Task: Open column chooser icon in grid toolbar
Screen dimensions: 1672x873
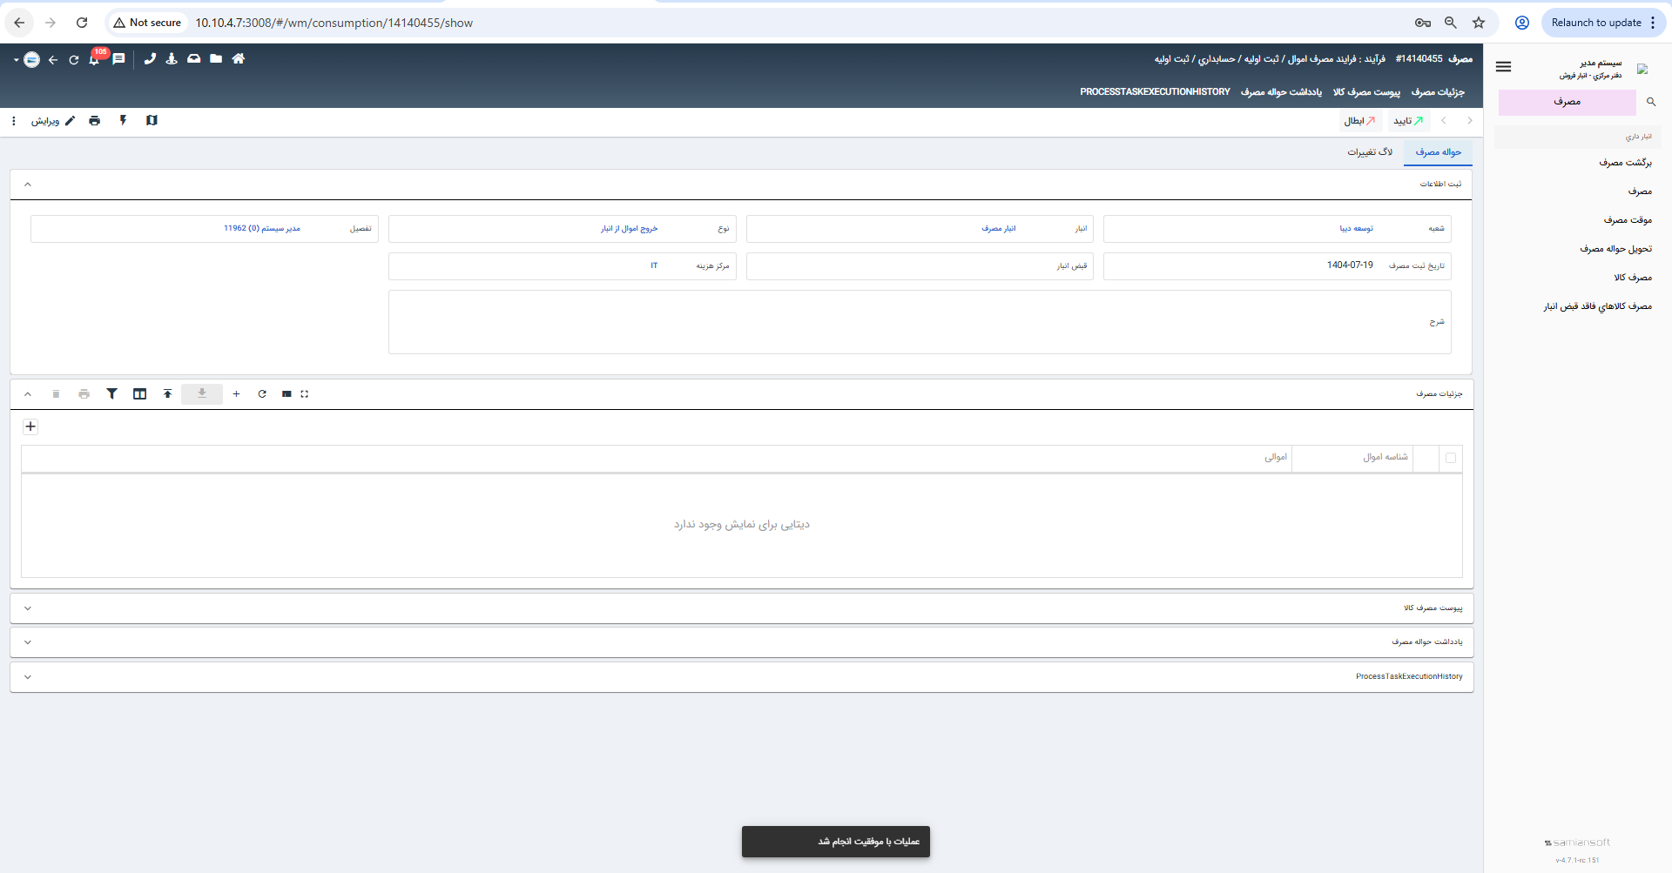Action: (x=139, y=394)
